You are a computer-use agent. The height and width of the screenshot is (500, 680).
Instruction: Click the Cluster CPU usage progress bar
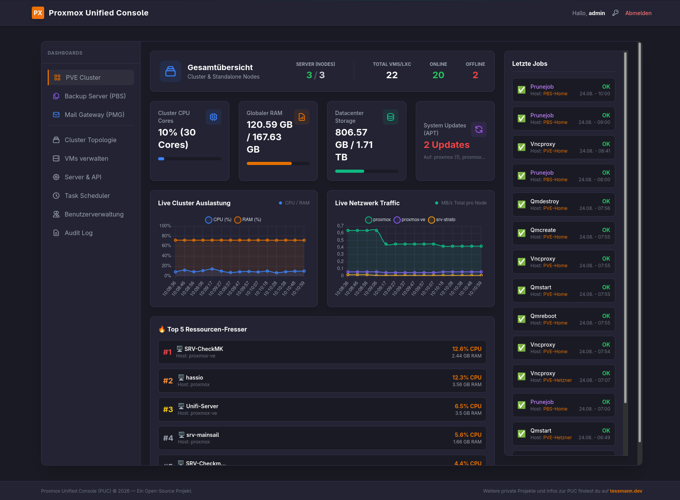pos(189,159)
